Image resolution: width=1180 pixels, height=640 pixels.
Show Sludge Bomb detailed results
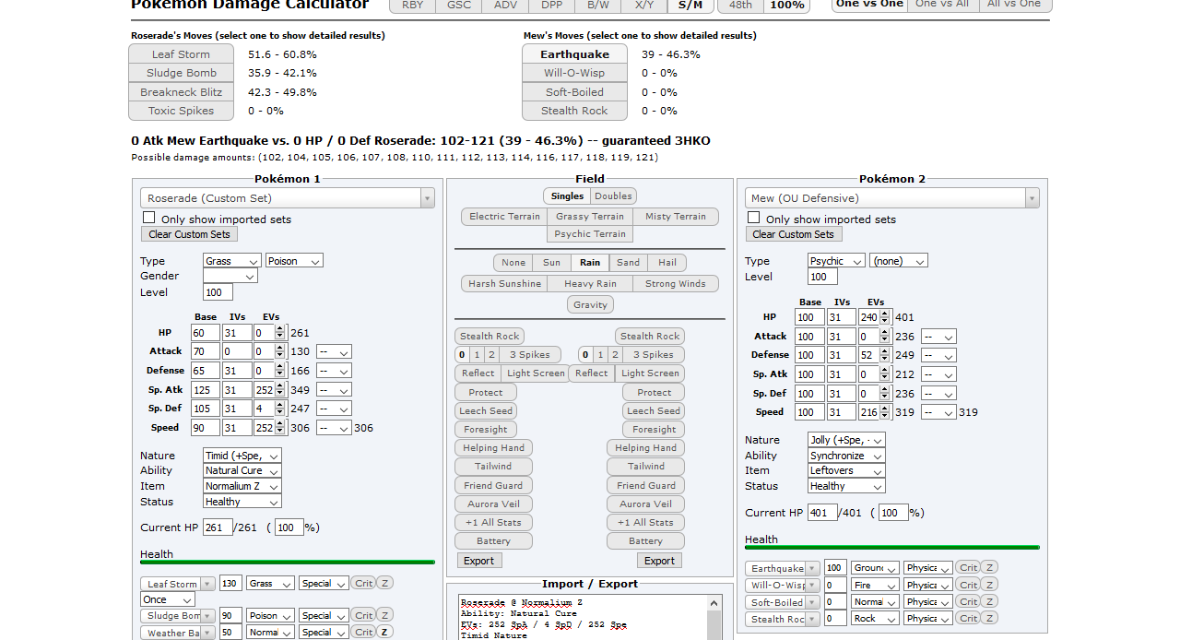click(181, 73)
